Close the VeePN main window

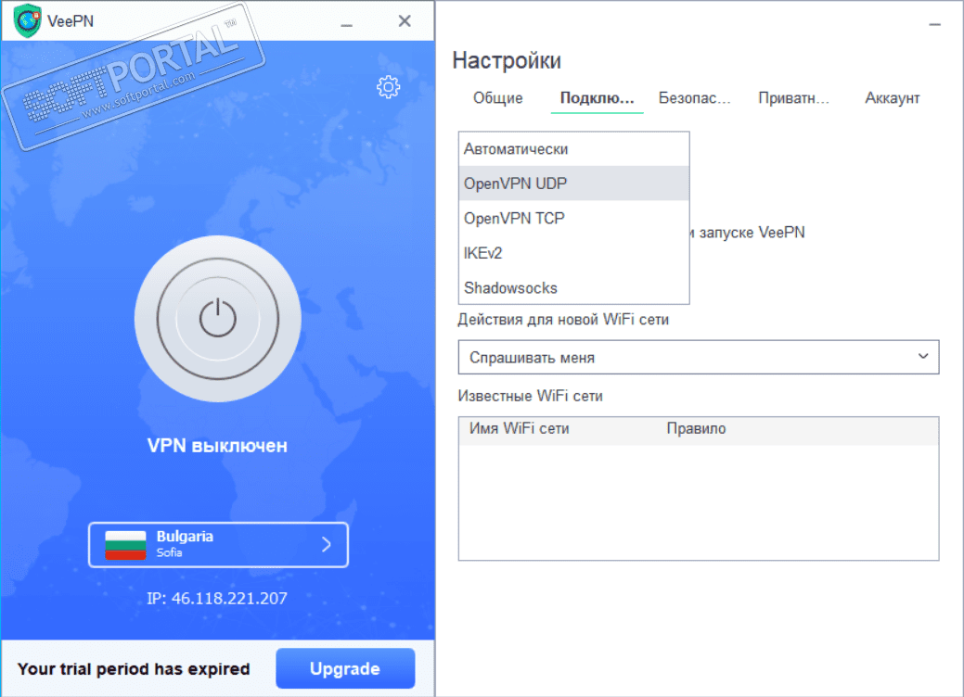[405, 21]
